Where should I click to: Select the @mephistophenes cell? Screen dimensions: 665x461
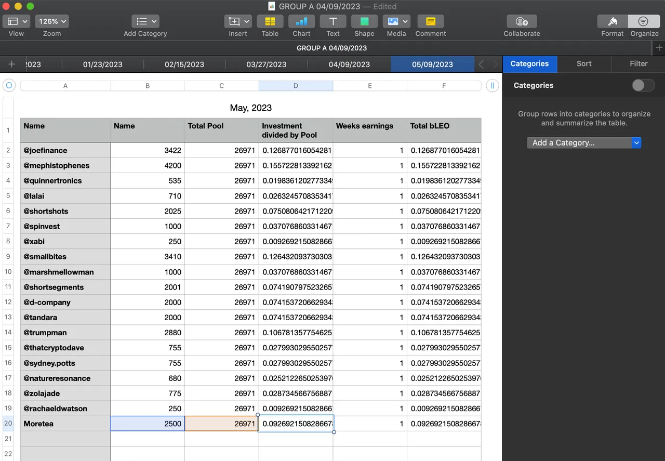coord(65,165)
